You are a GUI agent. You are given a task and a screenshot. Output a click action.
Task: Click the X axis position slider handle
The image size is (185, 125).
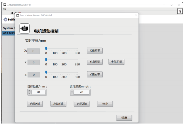46,48
